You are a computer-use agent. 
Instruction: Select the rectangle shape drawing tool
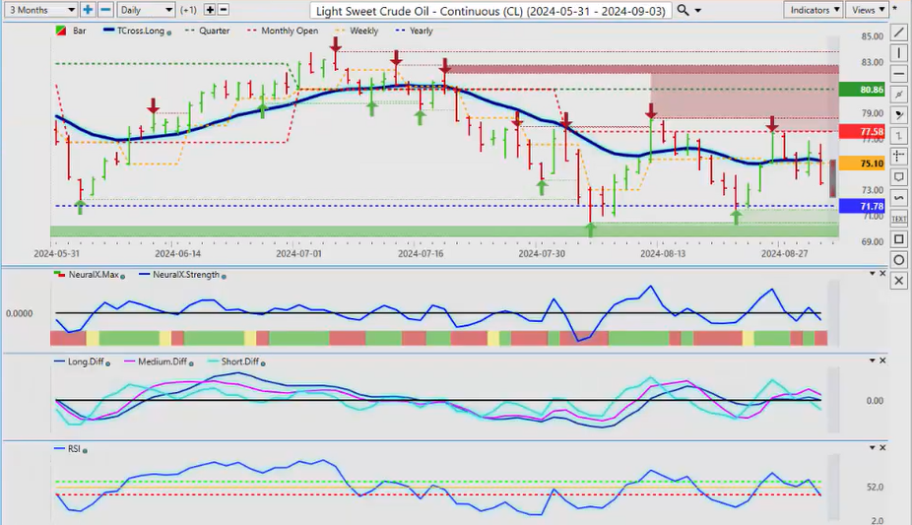[898, 239]
